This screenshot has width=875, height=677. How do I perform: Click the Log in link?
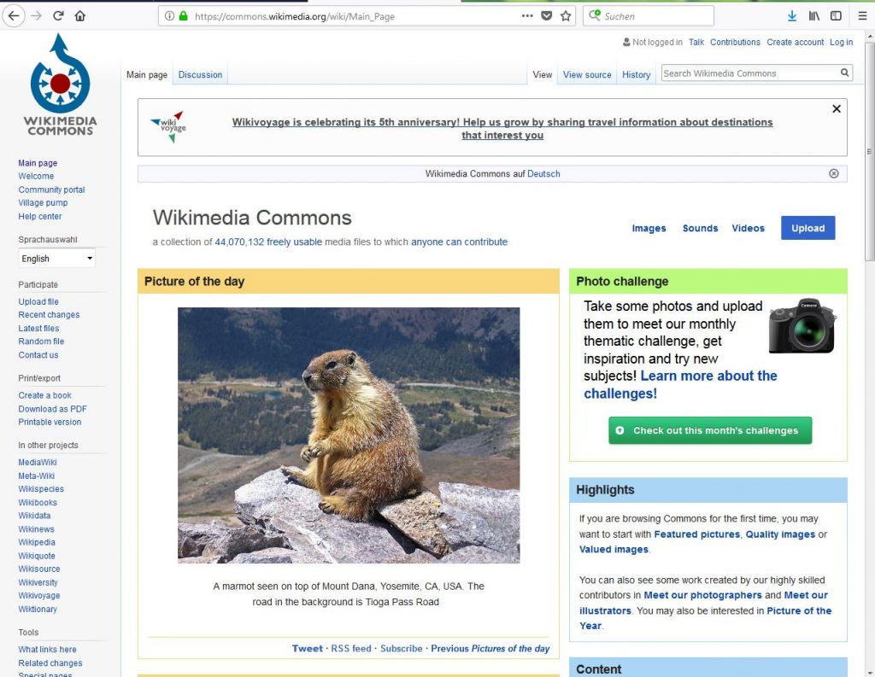(841, 42)
